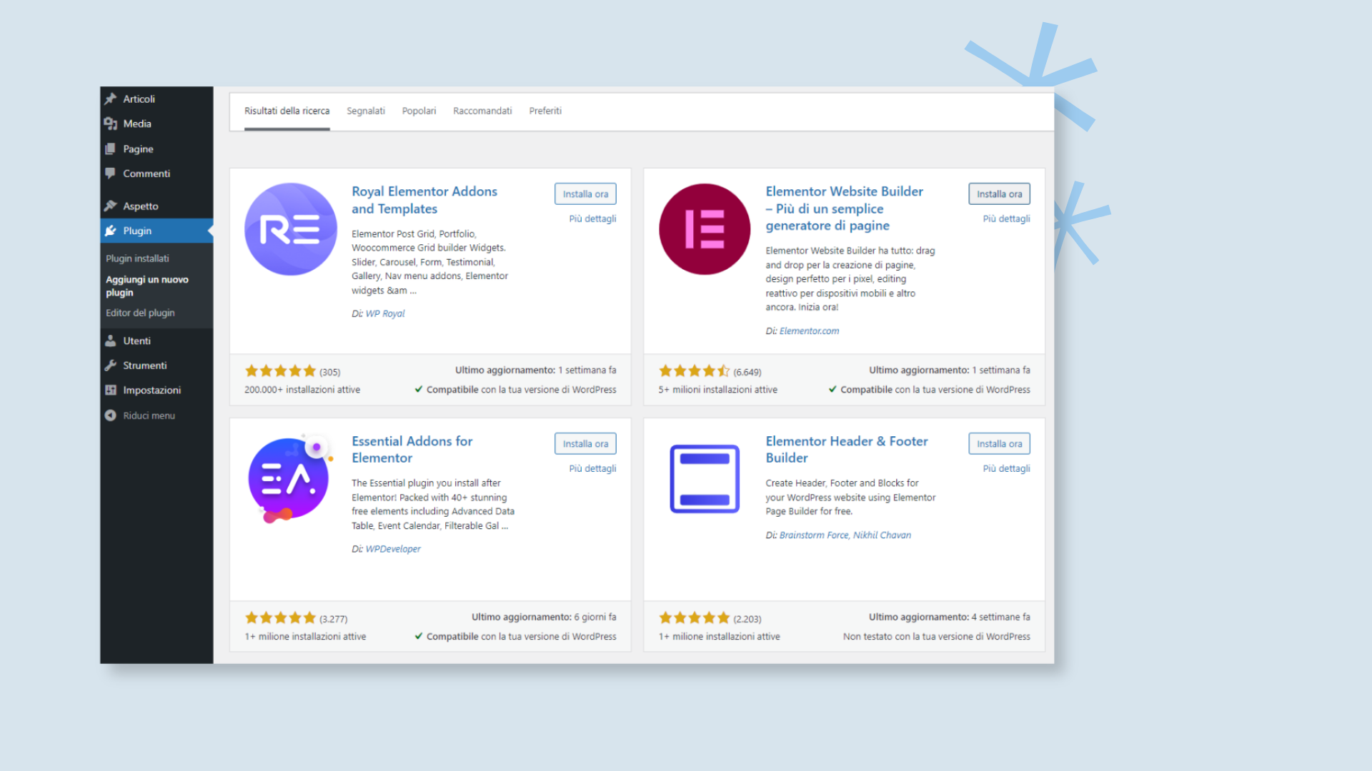Click the Royal Elementor Addons RE logo
Viewport: 1372px width, 771px height.
coord(291,229)
